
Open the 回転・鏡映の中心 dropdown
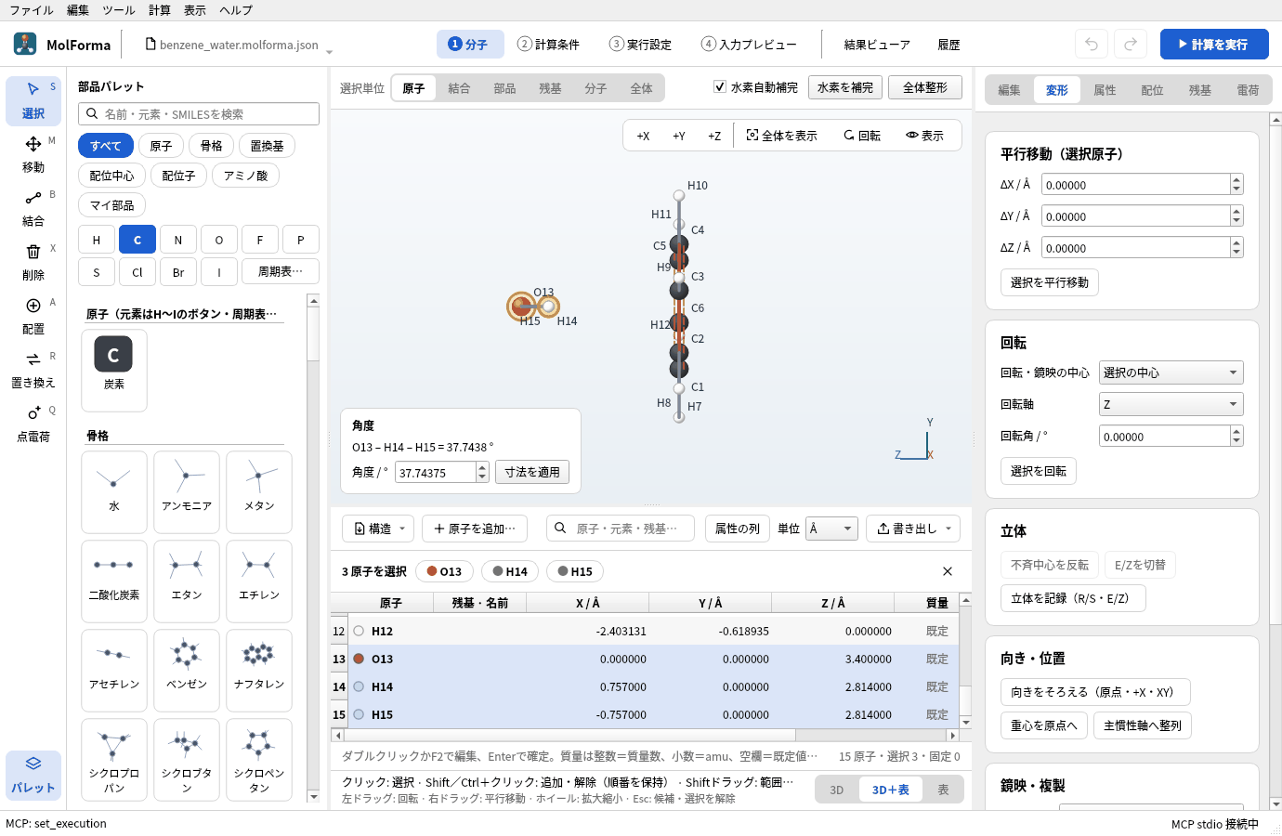click(x=1171, y=372)
